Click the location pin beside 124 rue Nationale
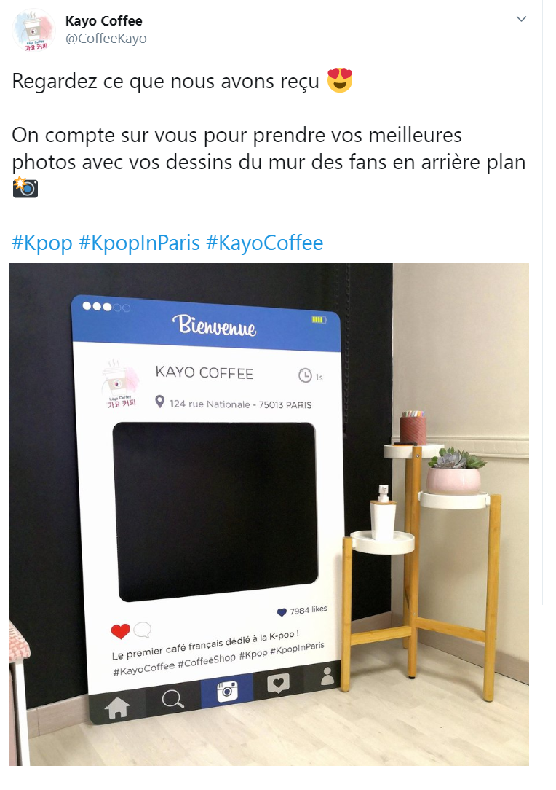556x790 pixels. click(159, 402)
